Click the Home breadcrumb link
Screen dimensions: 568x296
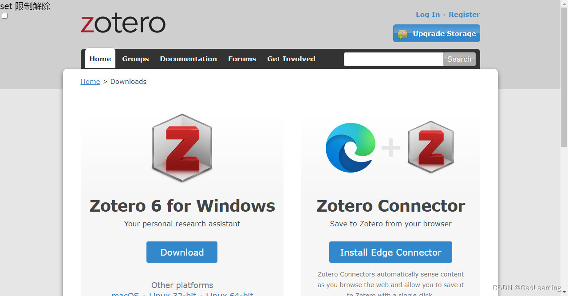(90, 81)
